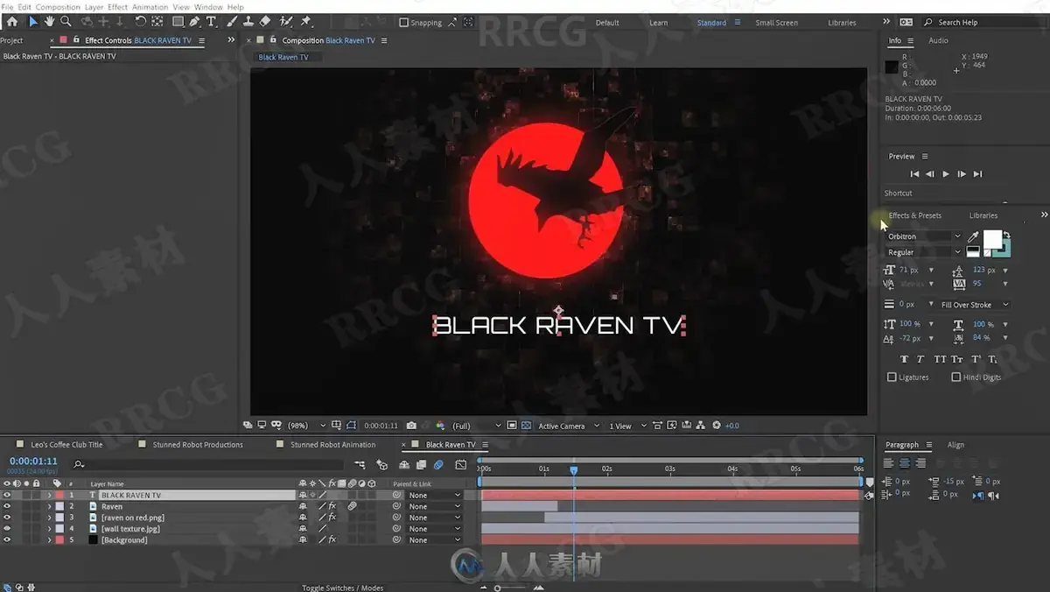This screenshot has width=1050, height=592.
Task: Open the Animation menu
Action: [x=150, y=7]
